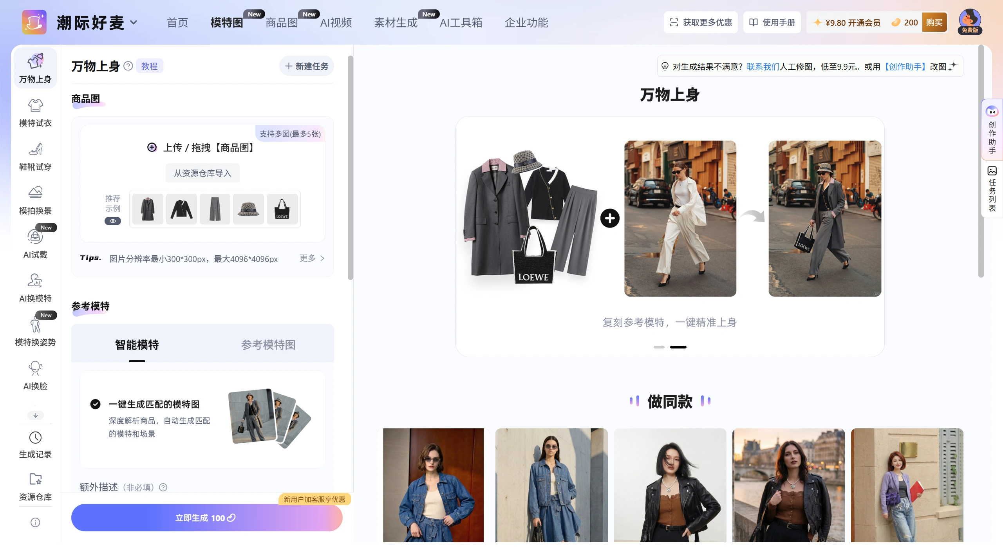The image size is (1003, 547).
Task: Select 一键生成匹配的模特图 option
Action: coord(95,404)
